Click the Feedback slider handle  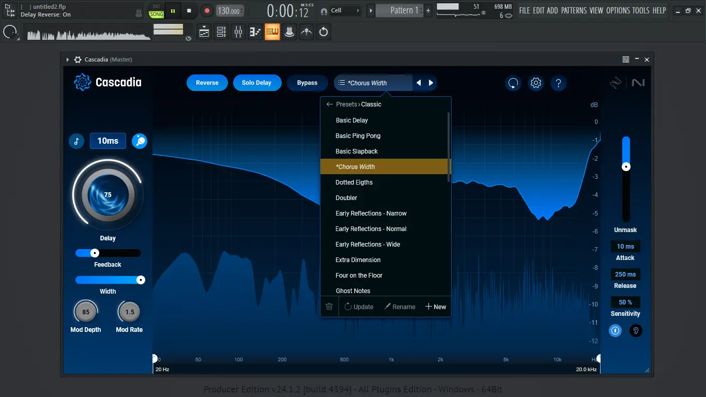click(95, 253)
